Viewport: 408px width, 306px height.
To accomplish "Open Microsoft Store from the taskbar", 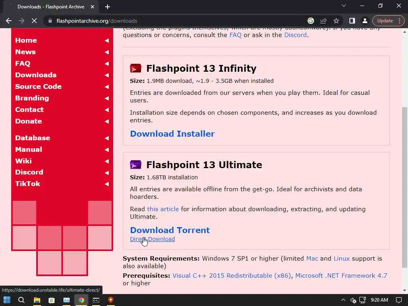I will click(51, 300).
